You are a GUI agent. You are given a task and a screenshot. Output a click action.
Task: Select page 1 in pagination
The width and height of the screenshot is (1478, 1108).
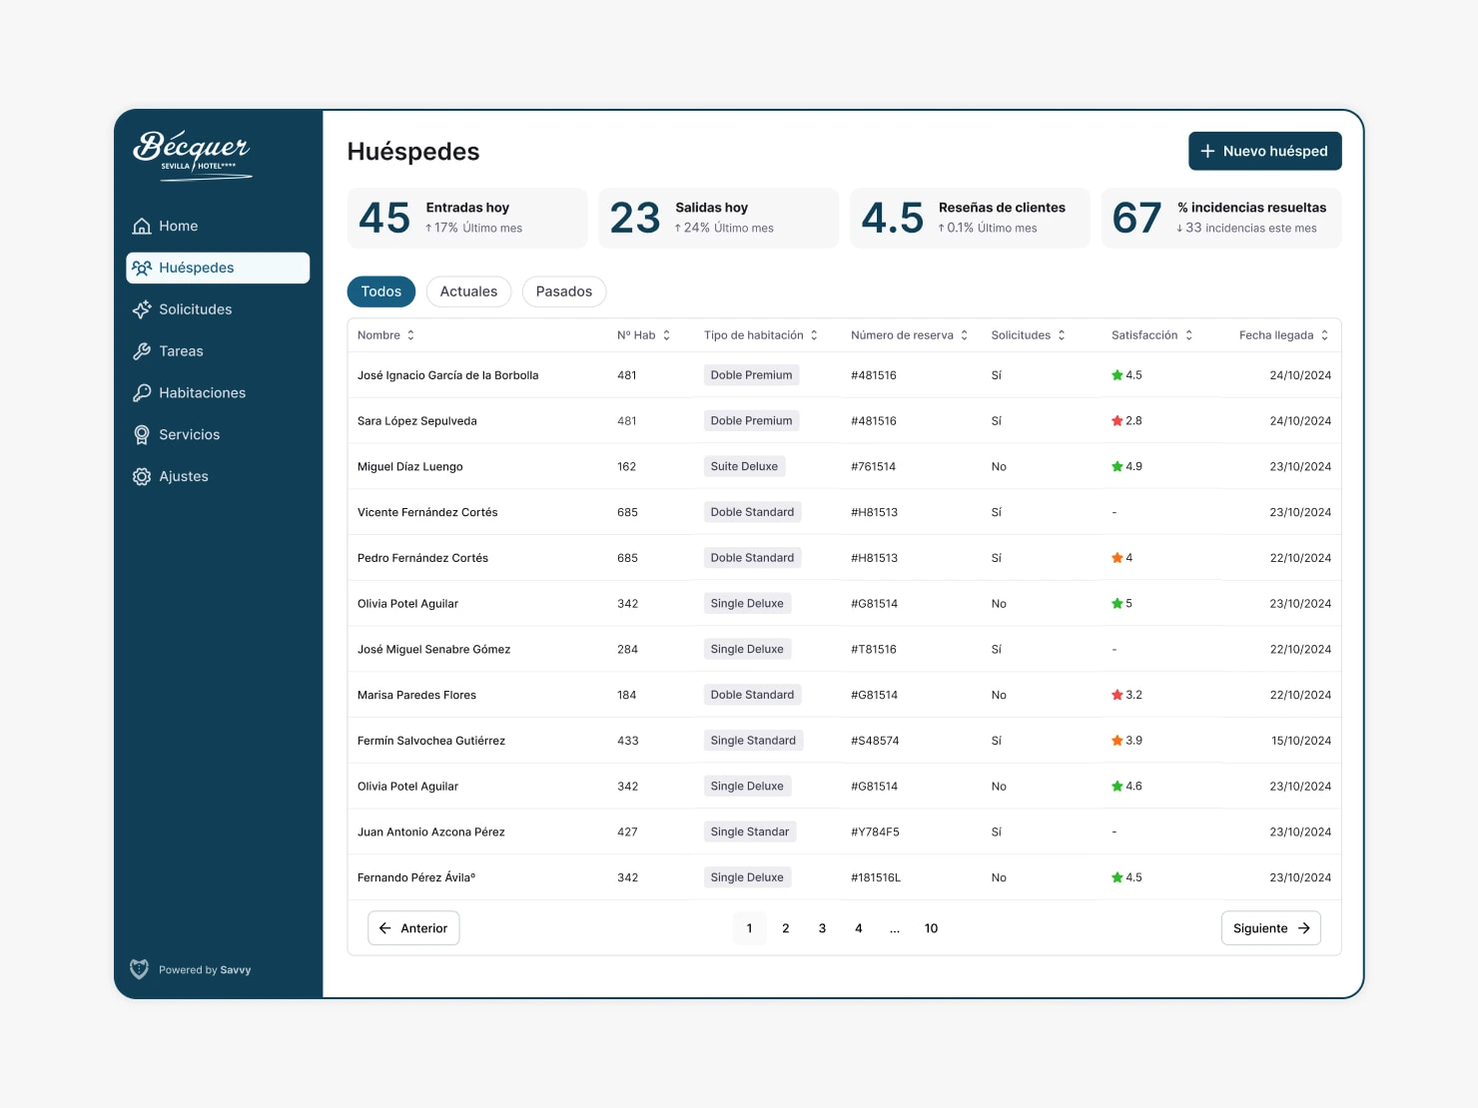749,927
